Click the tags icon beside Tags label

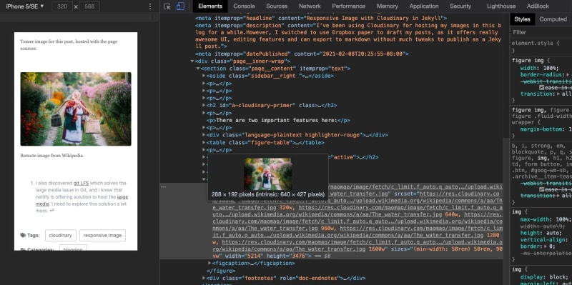click(23, 236)
